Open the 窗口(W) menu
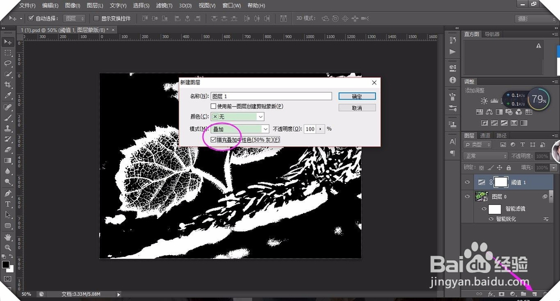This screenshot has height=301, width=560. click(x=231, y=6)
